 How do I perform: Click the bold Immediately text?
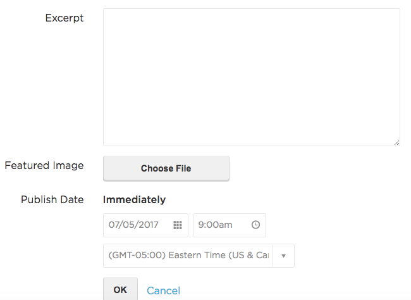tap(135, 200)
